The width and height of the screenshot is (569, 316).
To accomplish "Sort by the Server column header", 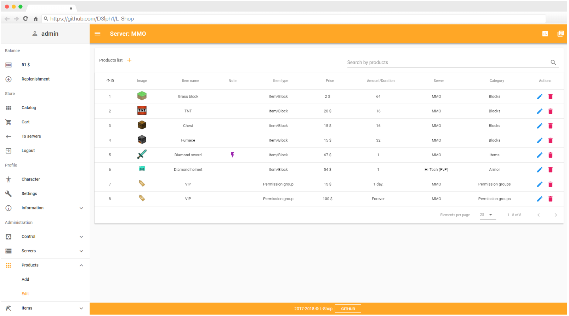I will pyautogui.click(x=438, y=81).
